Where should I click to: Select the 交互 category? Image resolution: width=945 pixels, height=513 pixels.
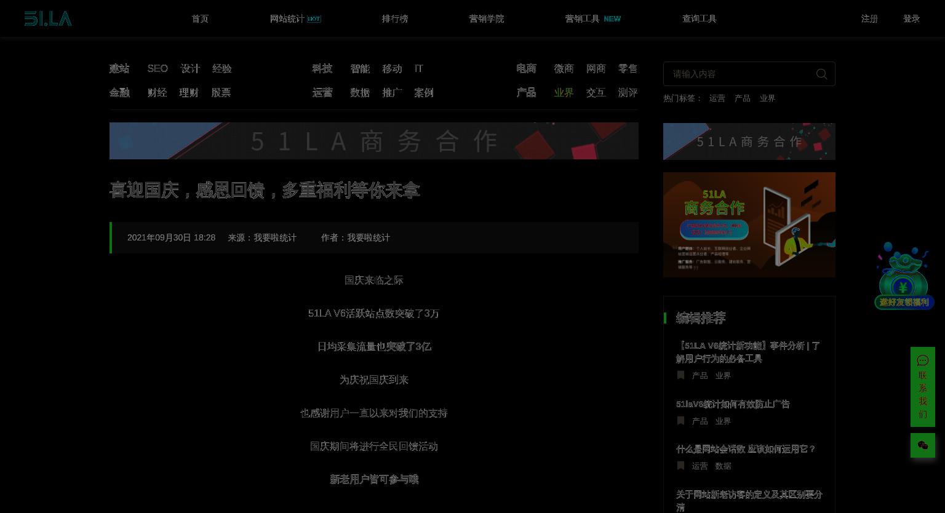click(596, 92)
